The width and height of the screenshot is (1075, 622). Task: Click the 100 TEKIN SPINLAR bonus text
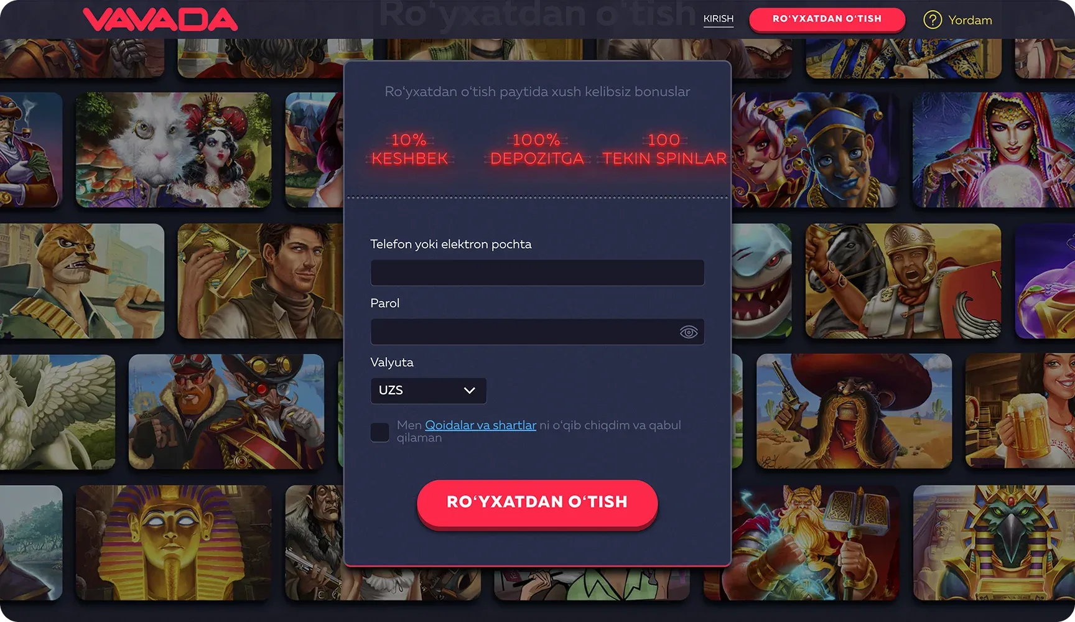664,149
